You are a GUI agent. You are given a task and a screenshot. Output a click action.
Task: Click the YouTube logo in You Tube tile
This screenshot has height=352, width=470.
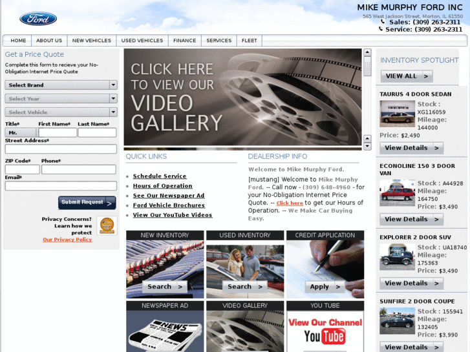[325, 336]
